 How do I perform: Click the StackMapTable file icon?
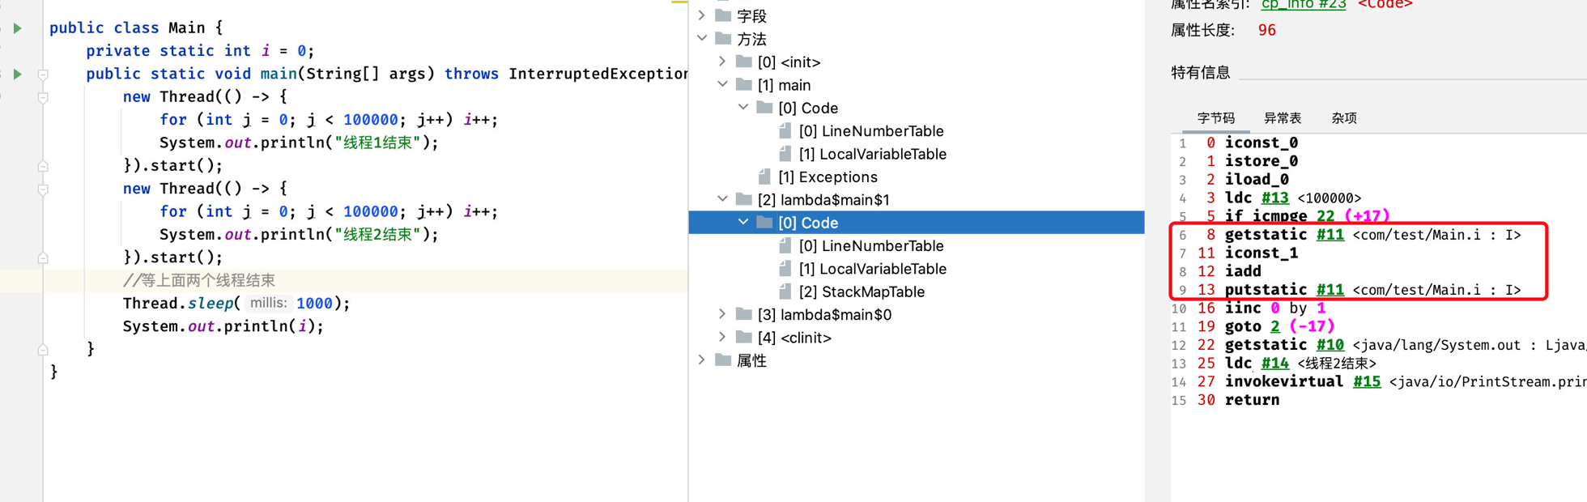point(785,291)
